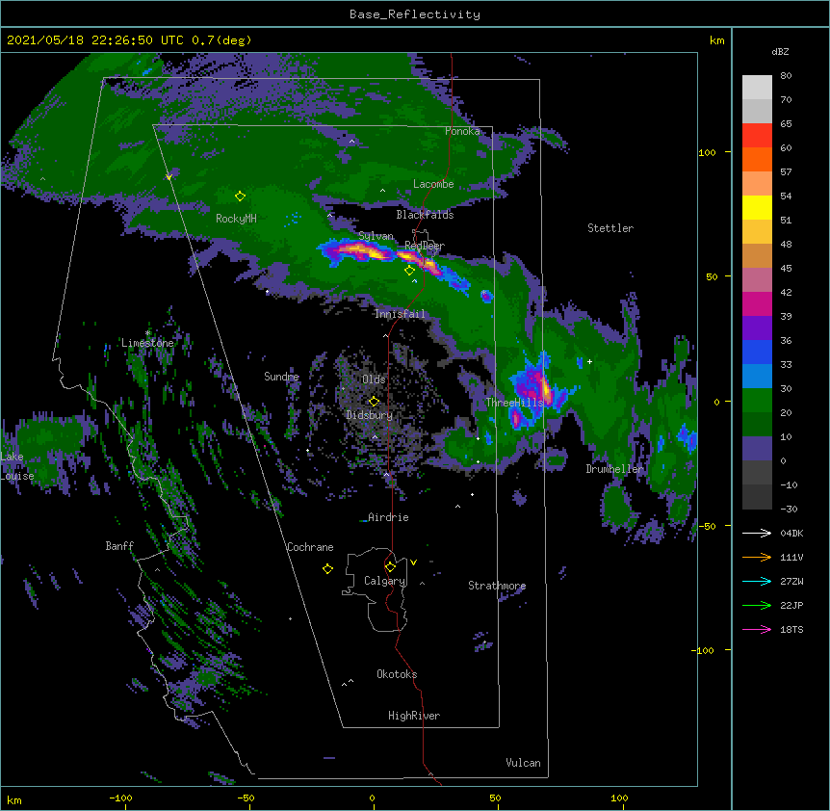
Task: Click the white 04DK arrow legend icon
Action: tap(757, 533)
